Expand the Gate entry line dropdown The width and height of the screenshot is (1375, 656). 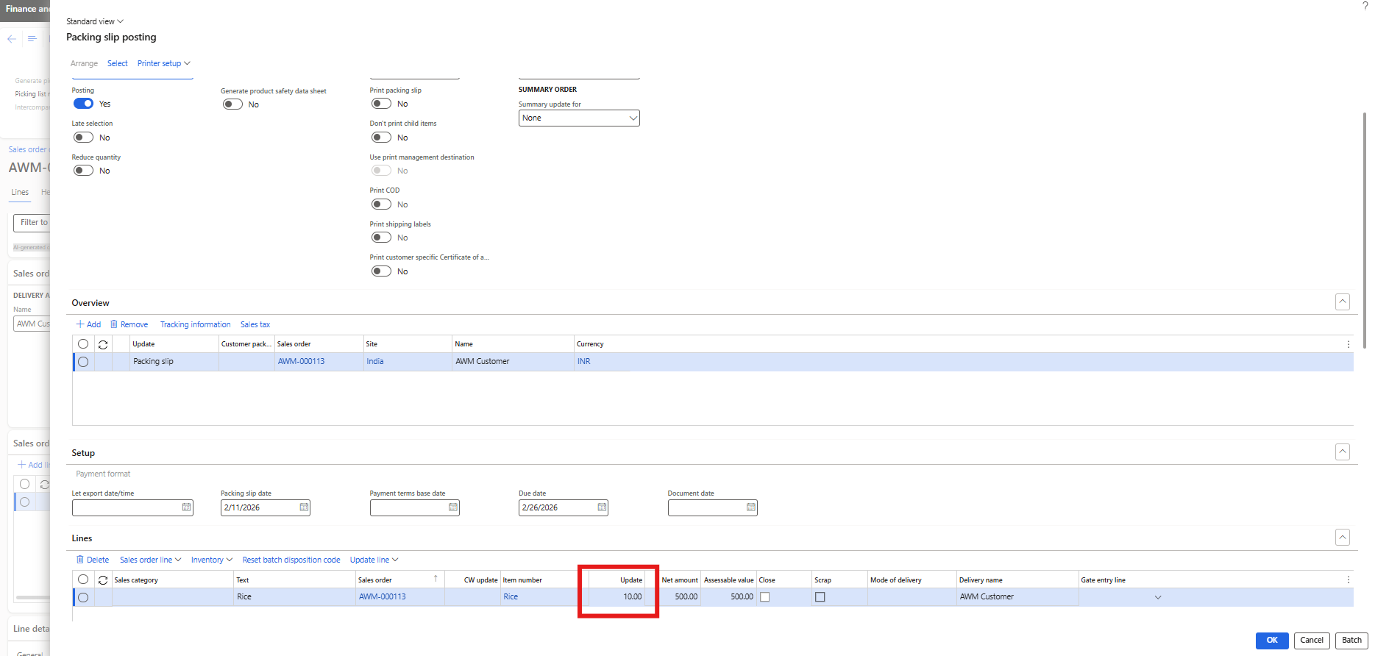pyautogui.click(x=1158, y=597)
